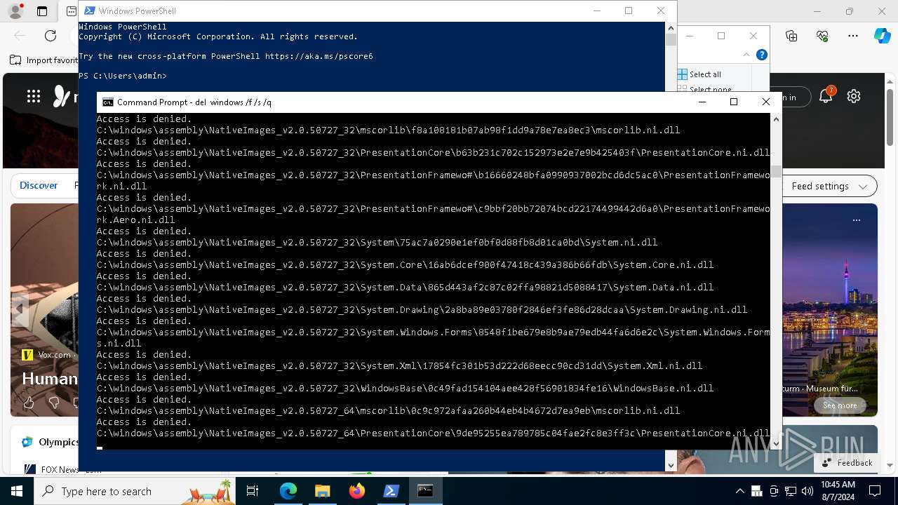Click the mscorlib.ni.dll path line for v2.0.50727_32
Screen dimensions: 898x505
[x=388, y=130]
